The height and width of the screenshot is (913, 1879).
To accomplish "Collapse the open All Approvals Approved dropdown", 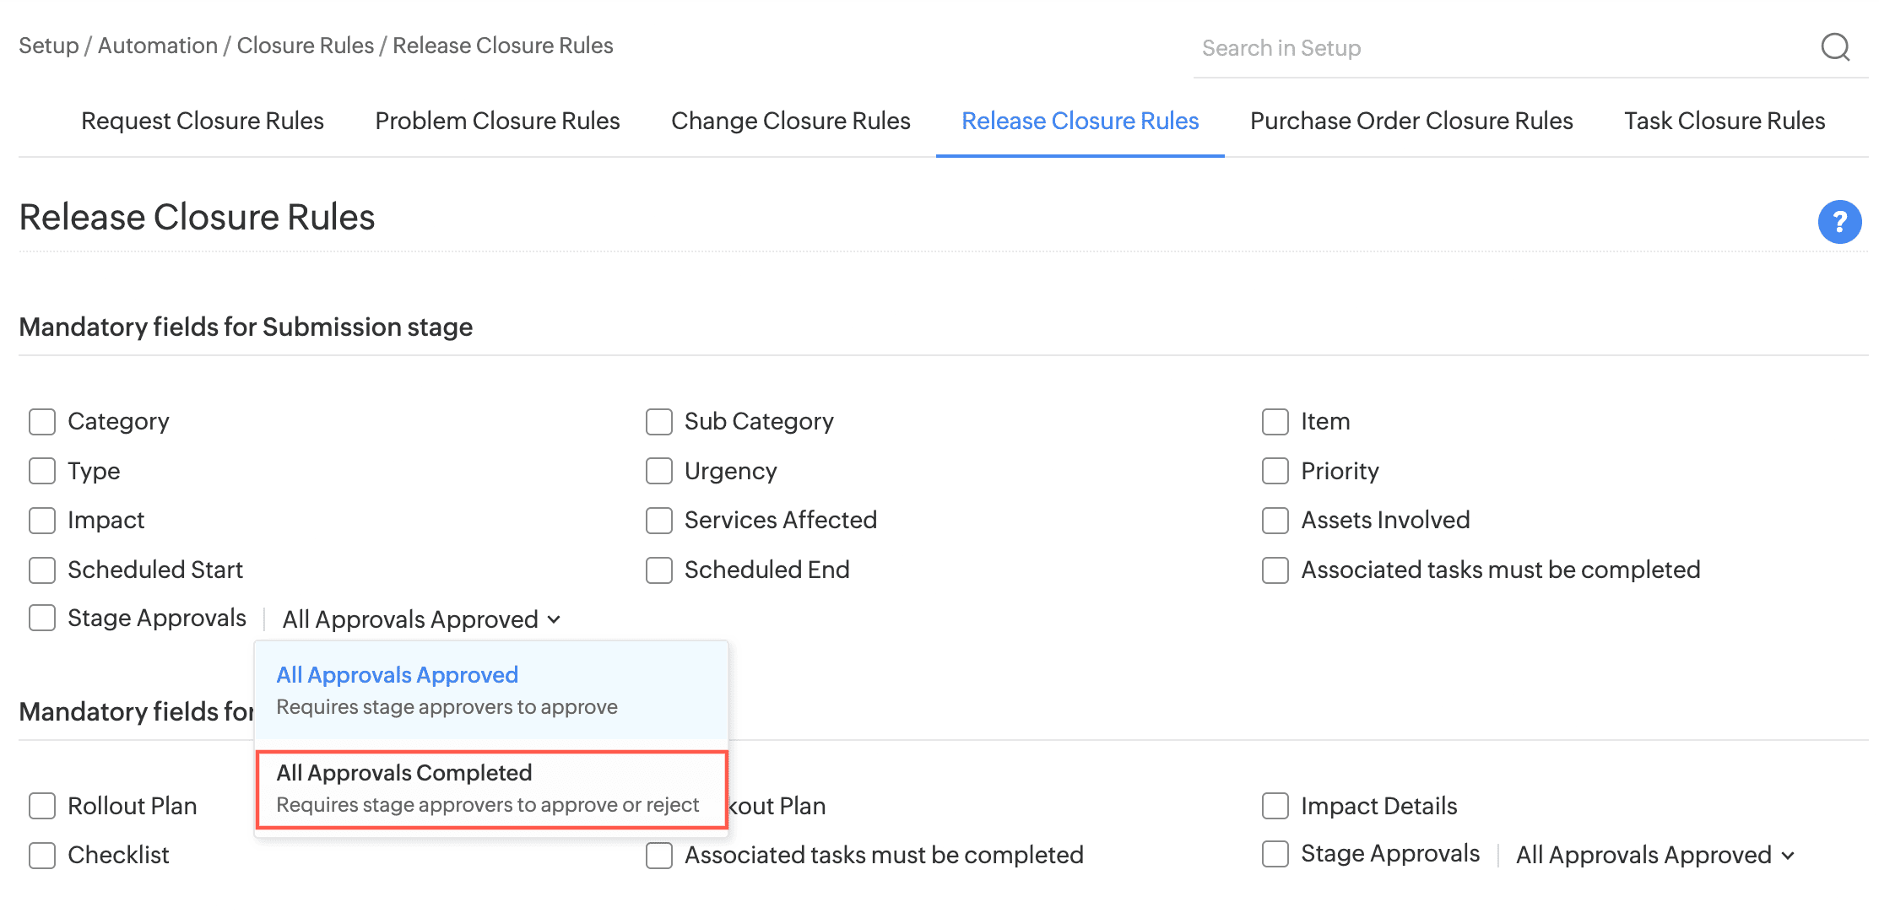I will 420,619.
